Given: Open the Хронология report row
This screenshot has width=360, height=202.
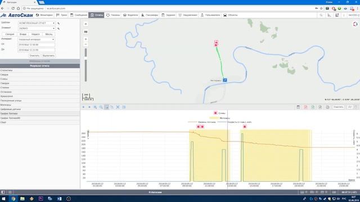Looking at the screenshot, I should pyautogui.click(x=40, y=97).
